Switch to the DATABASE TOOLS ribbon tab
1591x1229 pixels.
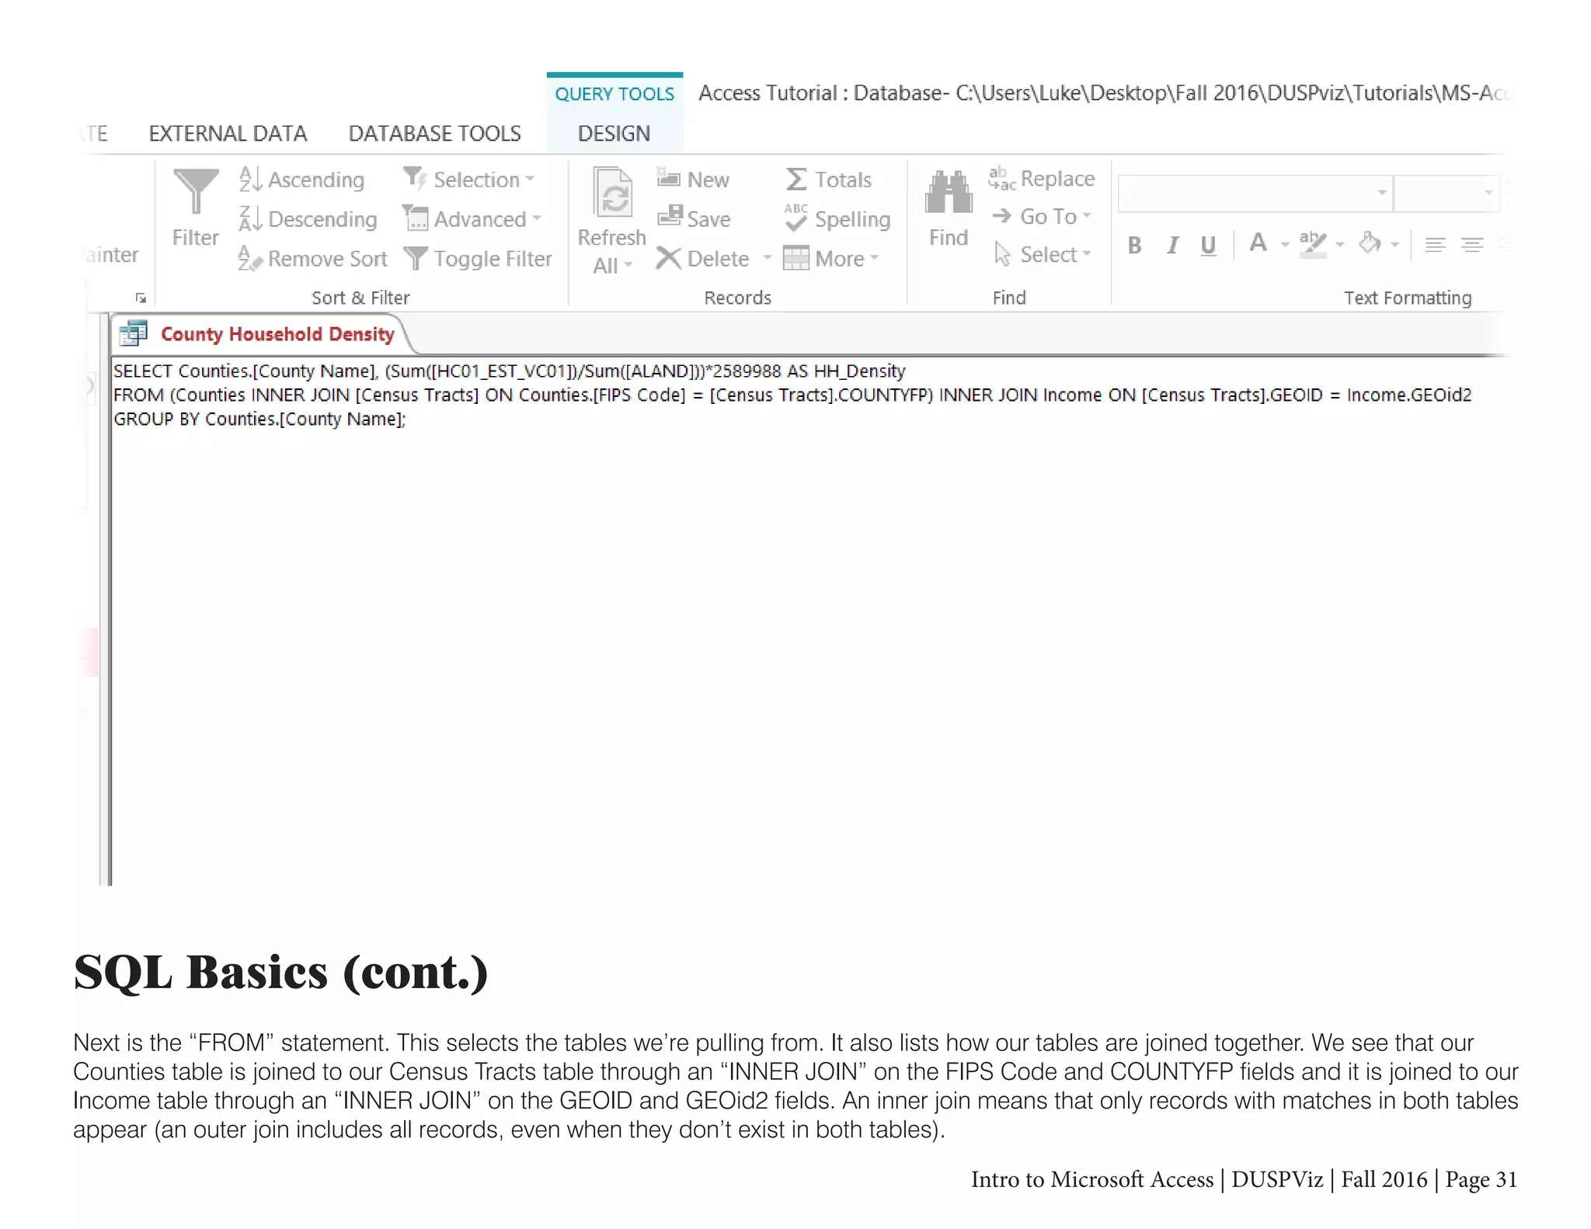(x=434, y=134)
